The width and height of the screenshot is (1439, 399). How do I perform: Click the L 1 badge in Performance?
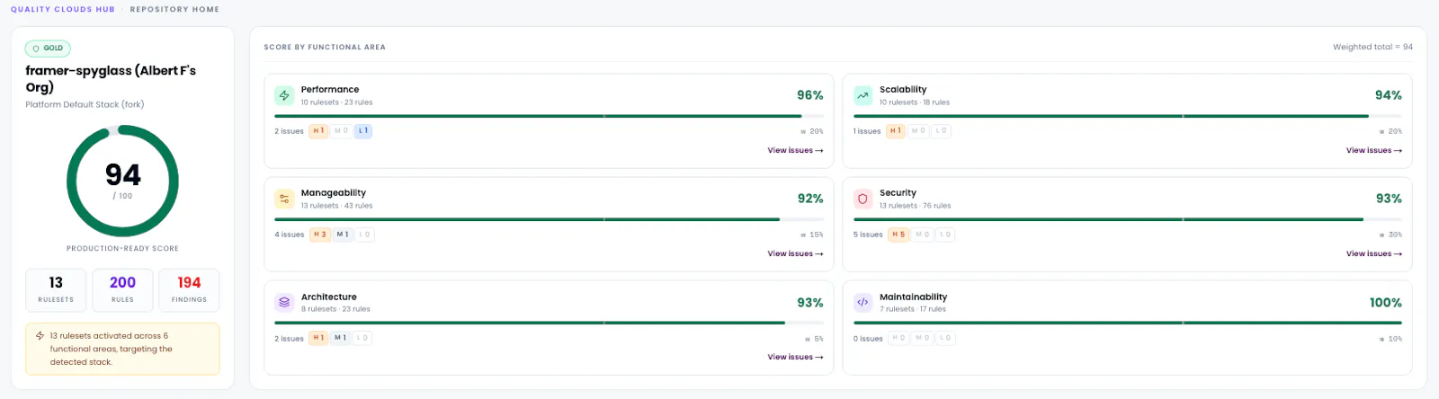tap(362, 131)
